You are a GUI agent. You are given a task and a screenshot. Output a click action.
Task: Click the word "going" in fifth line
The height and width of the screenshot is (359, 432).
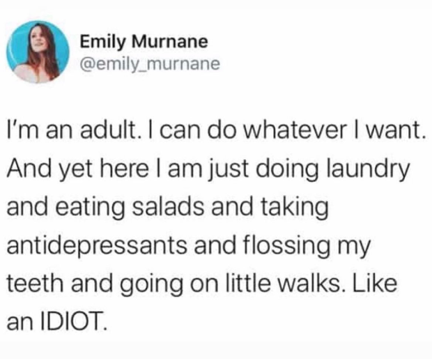tap(154, 286)
